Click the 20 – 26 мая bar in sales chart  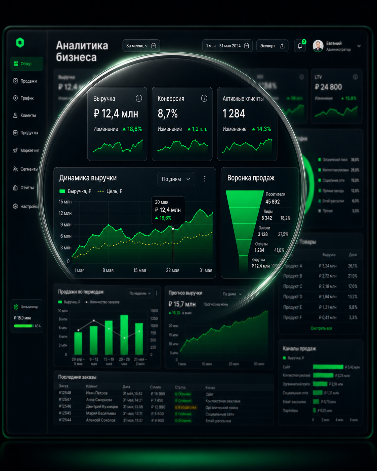[124, 335]
